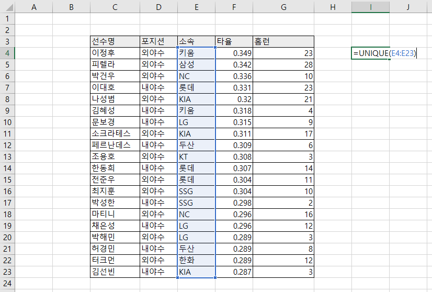Select column I header
432x292 pixels.
tap(371, 7)
